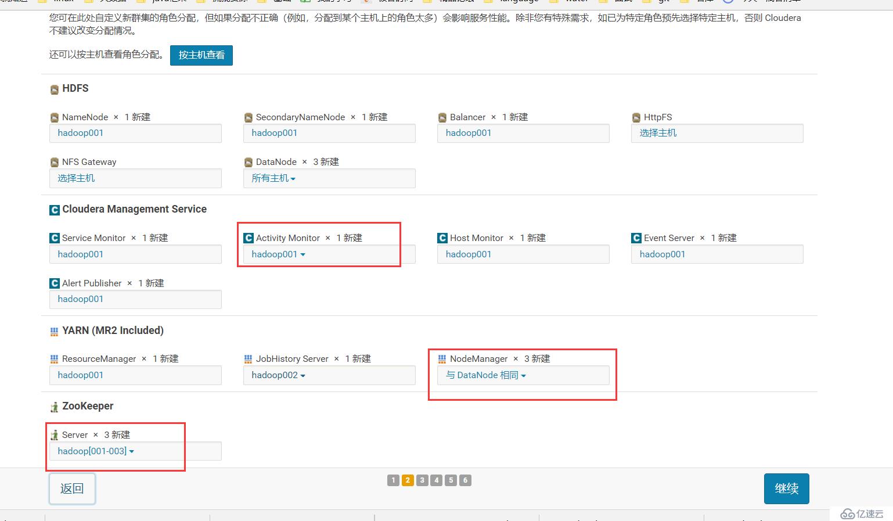Select Alert Publisher host hadoop001

point(81,299)
